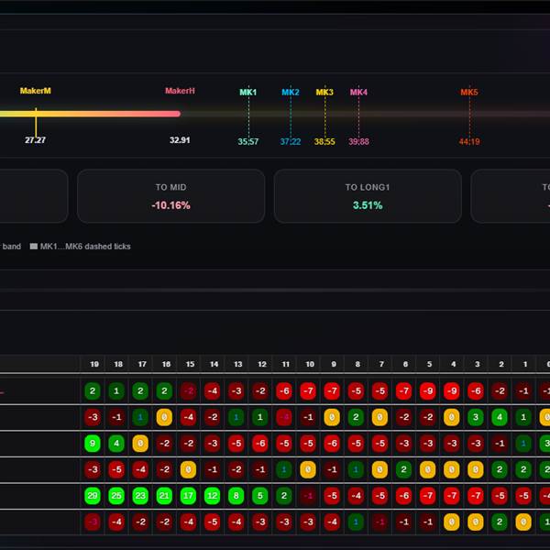Click the bright green positive 9 cell
Screen dimensions: 550x550
93,444
